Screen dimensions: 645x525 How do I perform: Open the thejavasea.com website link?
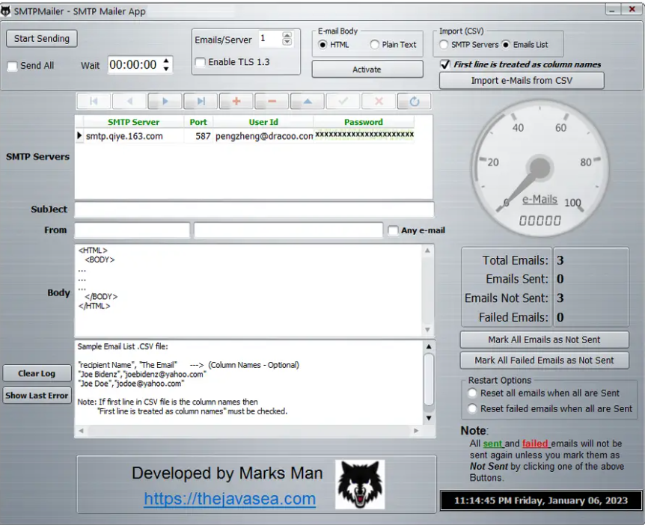point(229,500)
